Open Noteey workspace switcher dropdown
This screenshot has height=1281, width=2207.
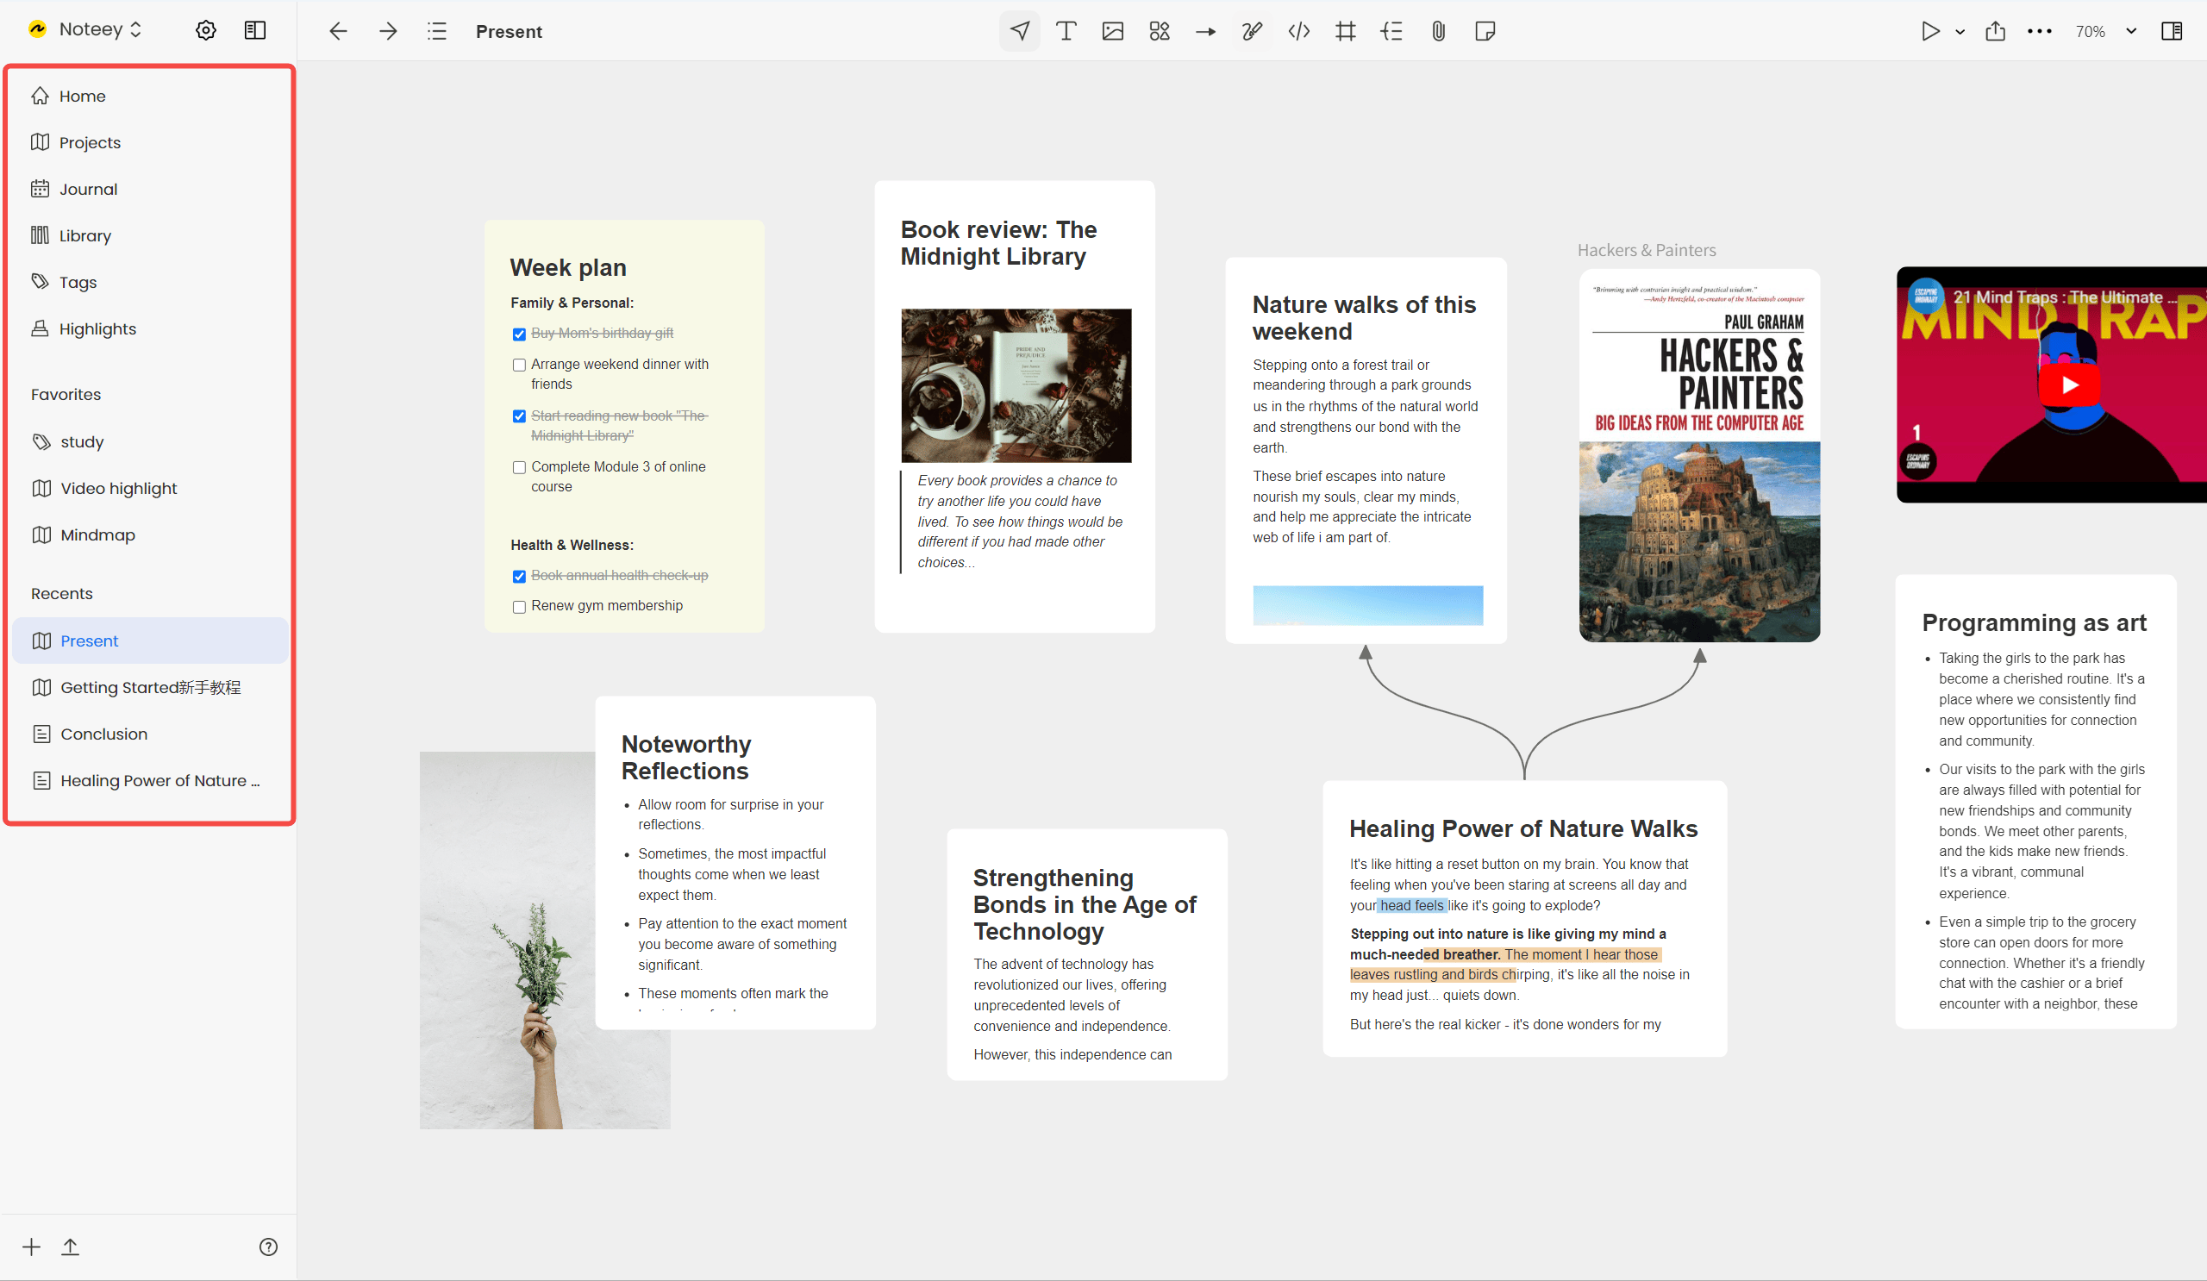pyautogui.click(x=85, y=29)
